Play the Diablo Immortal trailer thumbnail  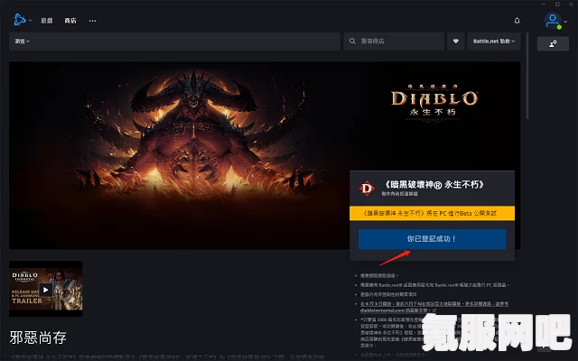[x=46, y=289]
